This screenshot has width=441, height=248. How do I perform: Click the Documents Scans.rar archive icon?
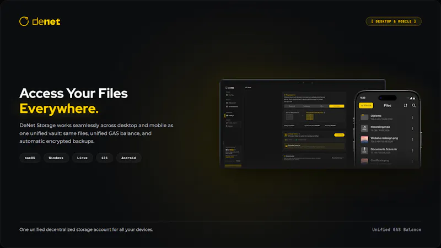(364, 150)
